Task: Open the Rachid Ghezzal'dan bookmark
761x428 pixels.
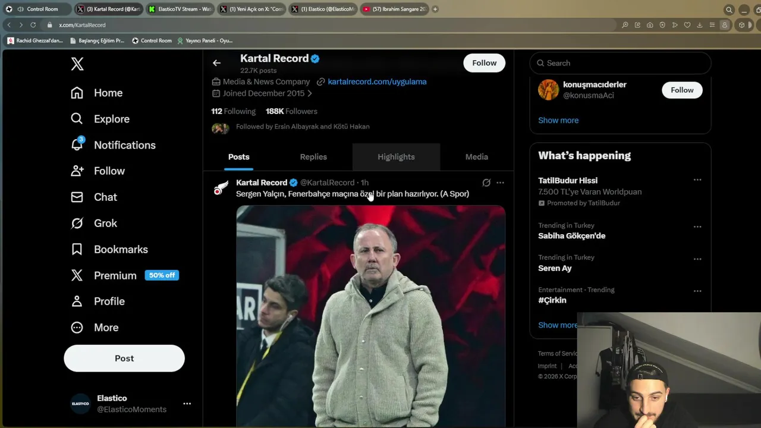Action: pyautogui.click(x=35, y=40)
